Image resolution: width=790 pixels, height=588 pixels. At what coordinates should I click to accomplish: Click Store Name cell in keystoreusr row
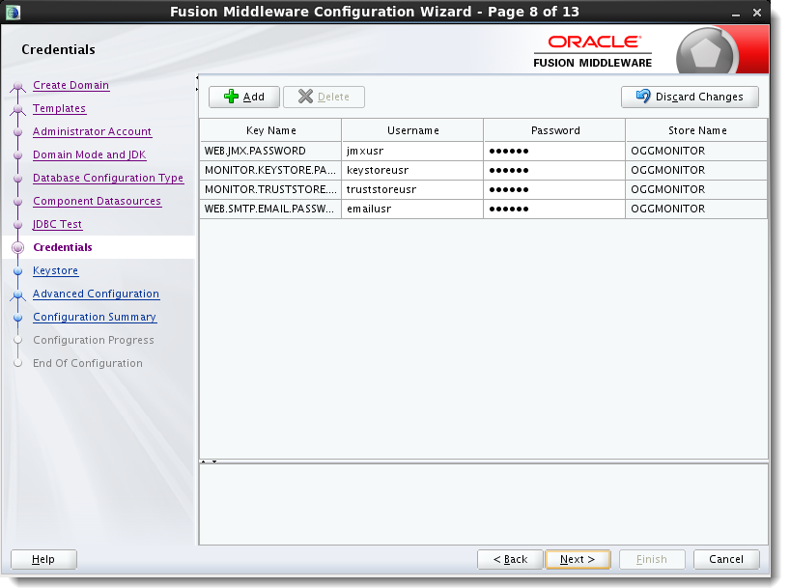[696, 170]
